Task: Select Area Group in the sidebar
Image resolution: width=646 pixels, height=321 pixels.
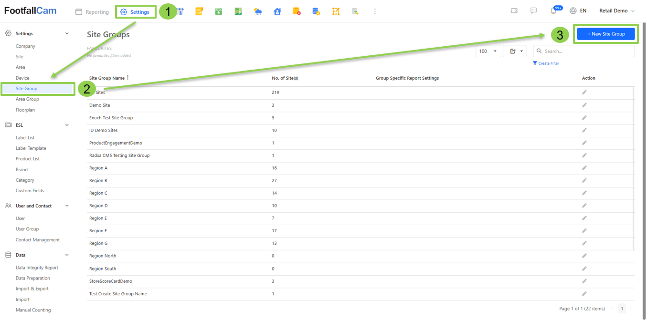Action: click(x=27, y=99)
